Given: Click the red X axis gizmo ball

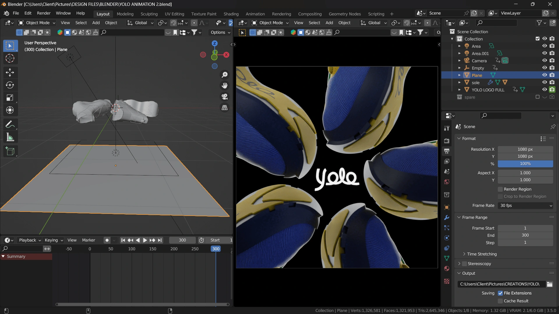Looking at the screenshot, I should [226, 55].
